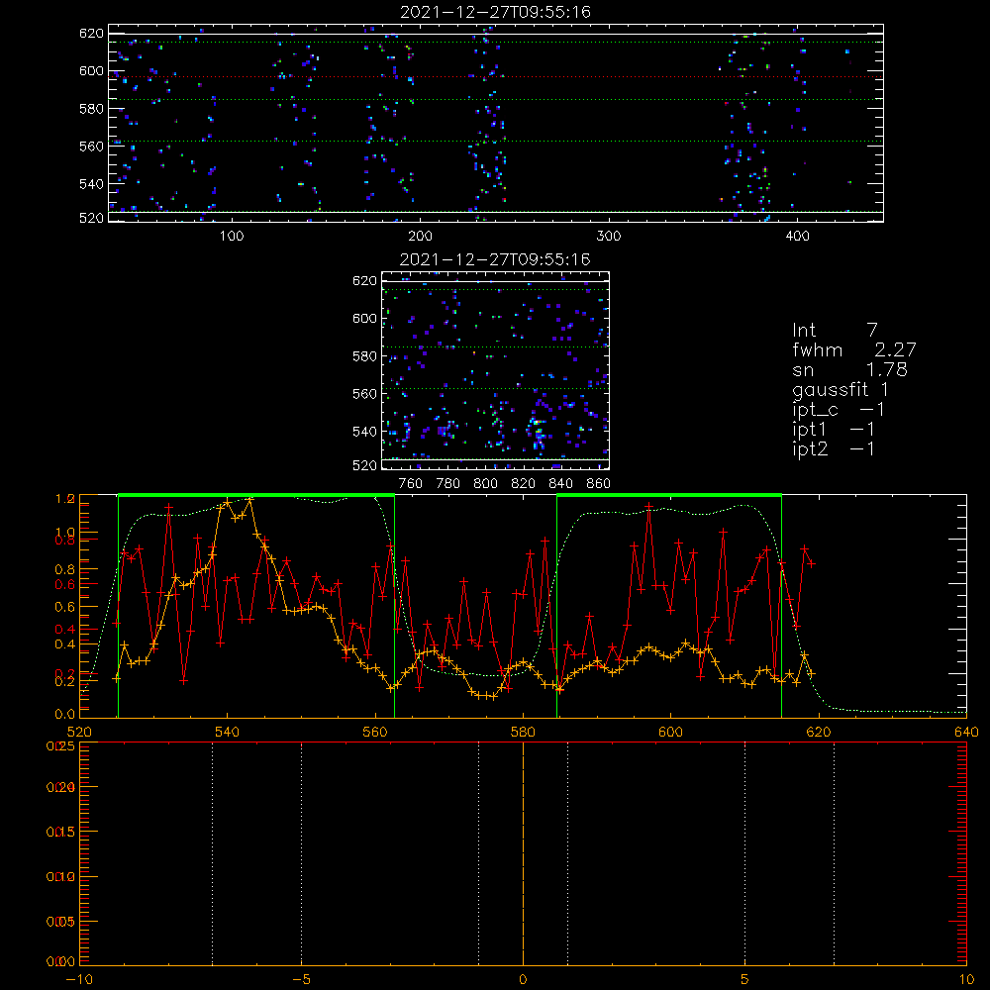Click x-axis label 800 on middle plot
The image size is (990, 990).
485,484
